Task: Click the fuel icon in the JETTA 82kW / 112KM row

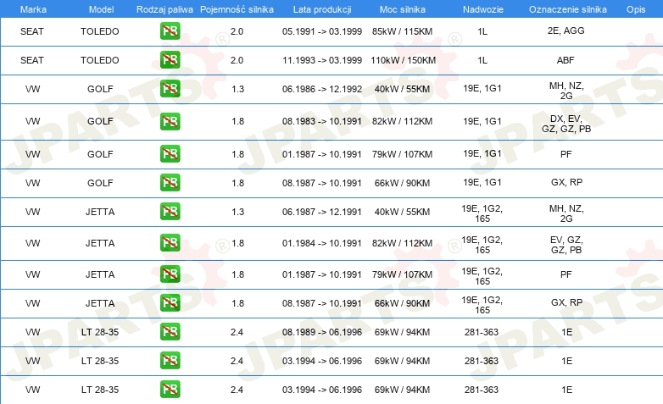Action: tap(170, 243)
